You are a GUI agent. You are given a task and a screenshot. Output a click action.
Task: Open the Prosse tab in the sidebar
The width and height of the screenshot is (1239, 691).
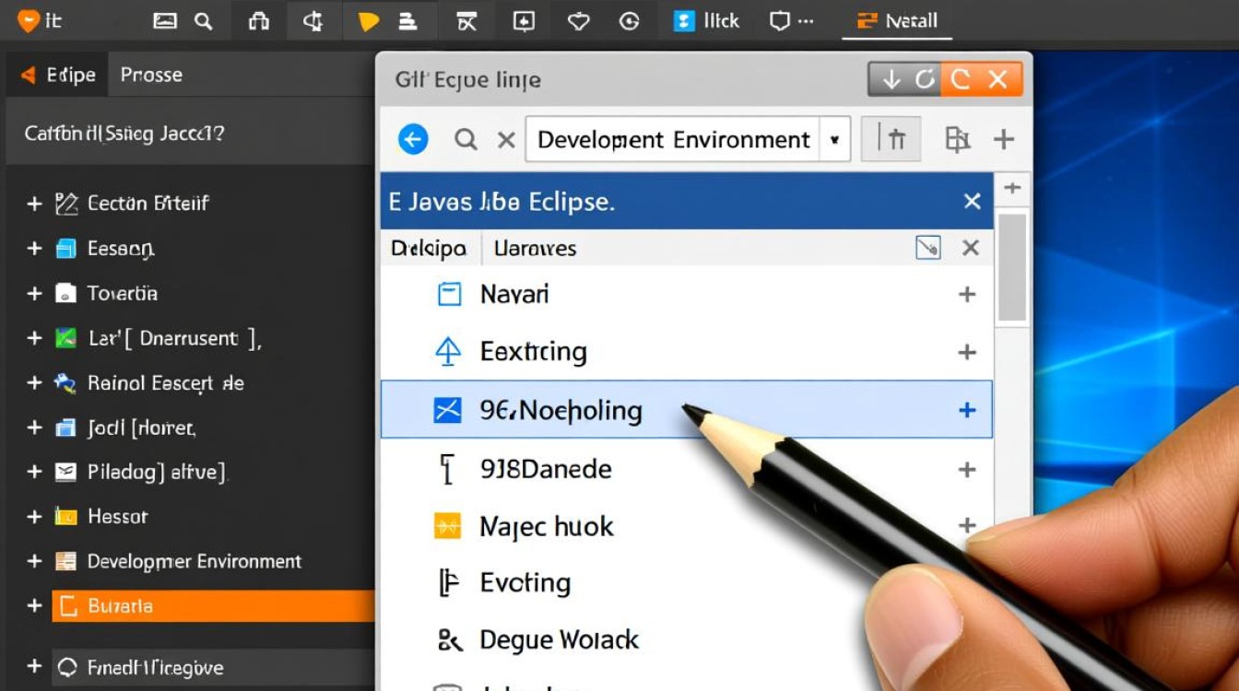[150, 75]
